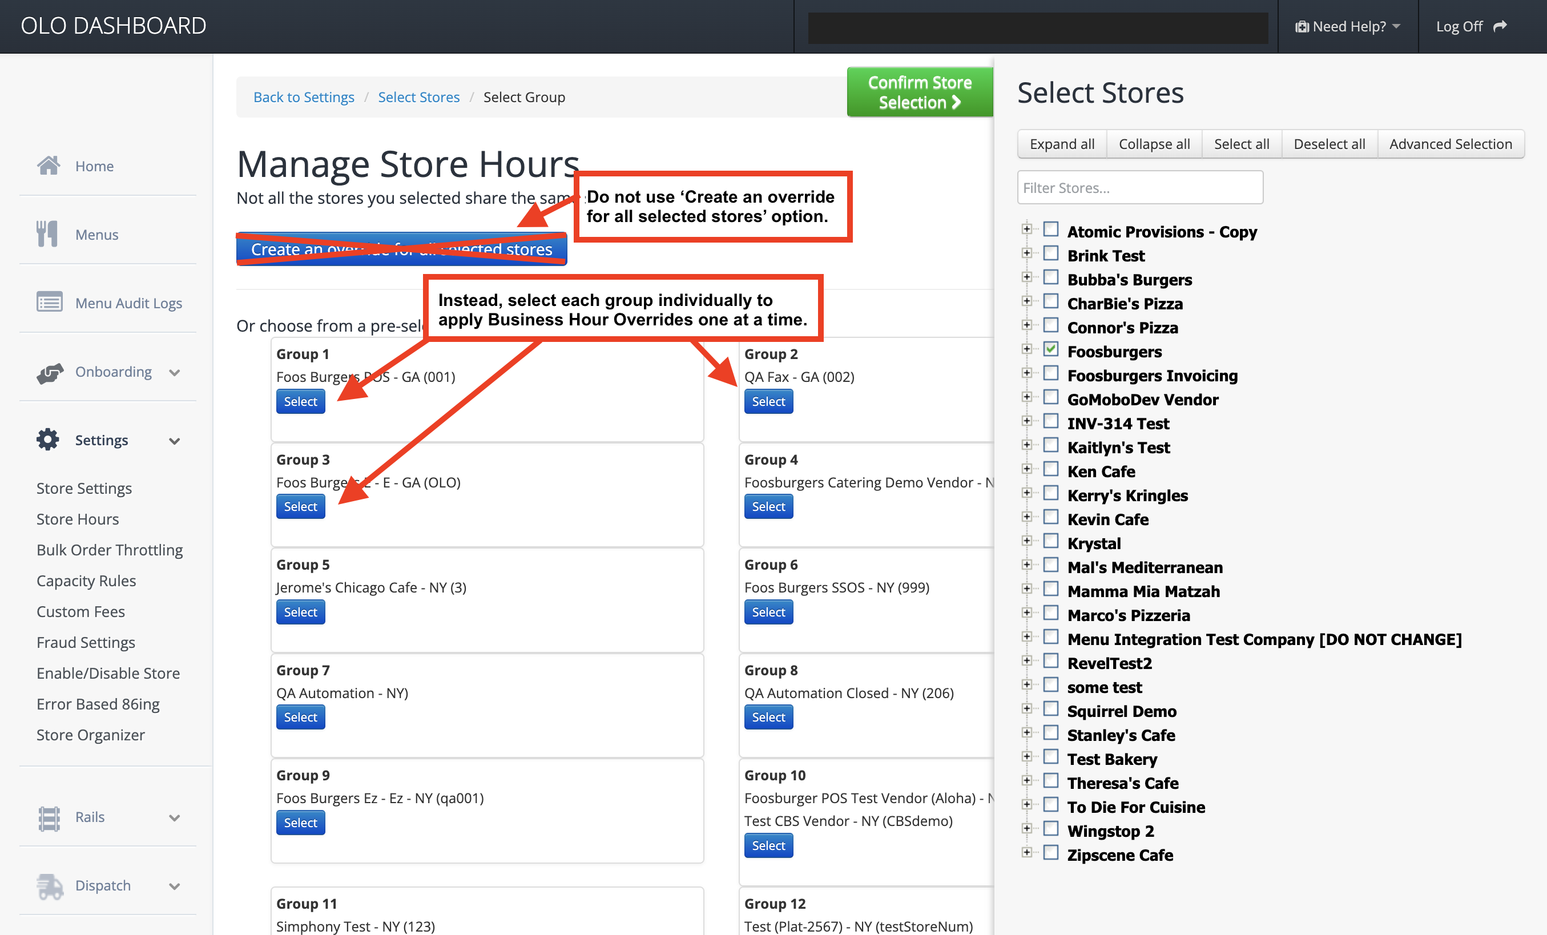
Task: Tick the Bubba's Burgers checkbox
Action: coord(1050,277)
